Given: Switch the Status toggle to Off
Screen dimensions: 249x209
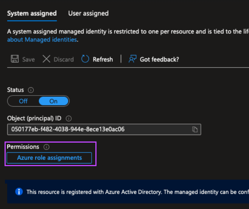Looking at the screenshot, I should click(x=23, y=101).
